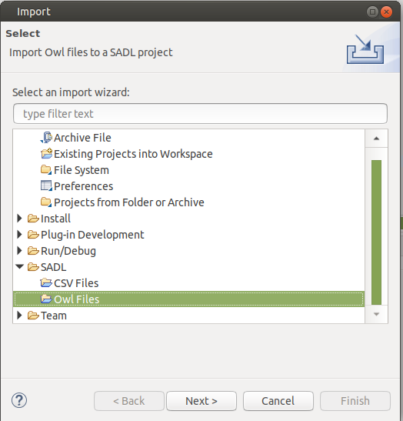Expand the Plug-in Development category
Screen dimensions: 403x421
(19, 235)
